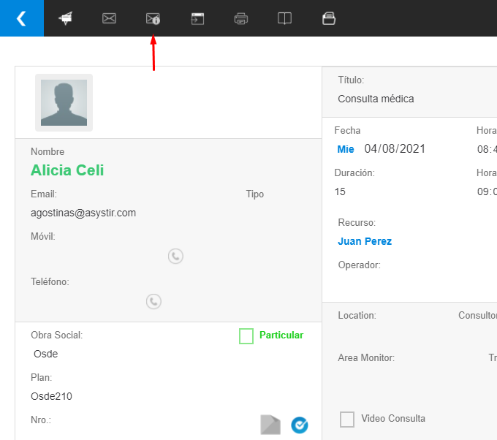Viewport: 497px width, 440px height.
Task: Click the patient profile photo placeholder
Action: point(64,102)
